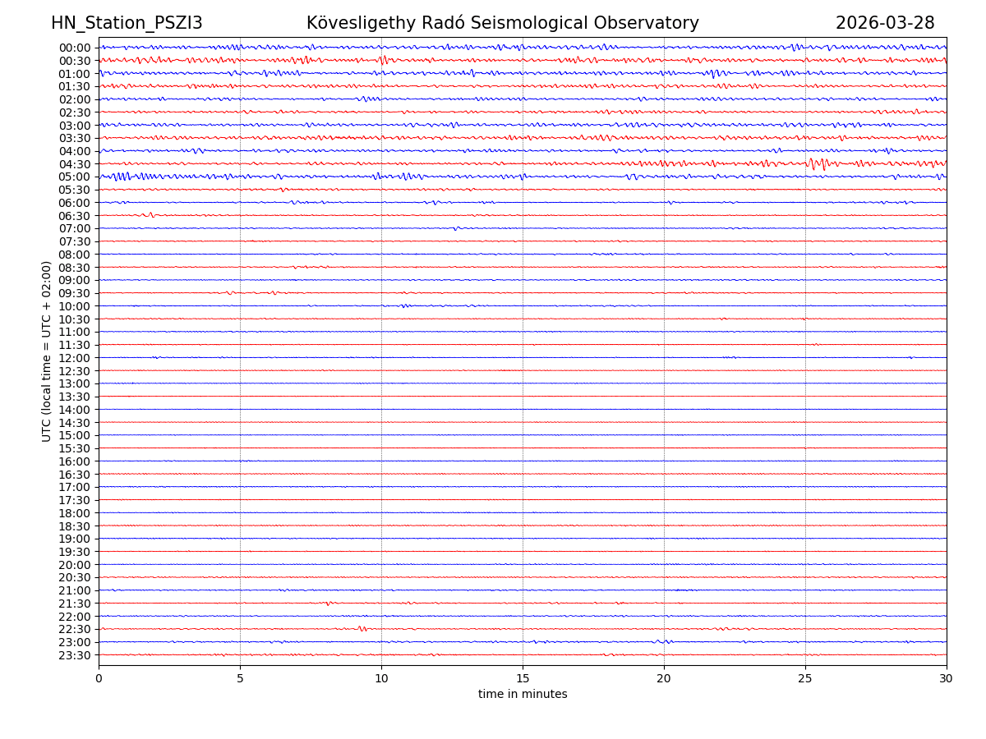Select the 18:30 time row label

pos(75,526)
